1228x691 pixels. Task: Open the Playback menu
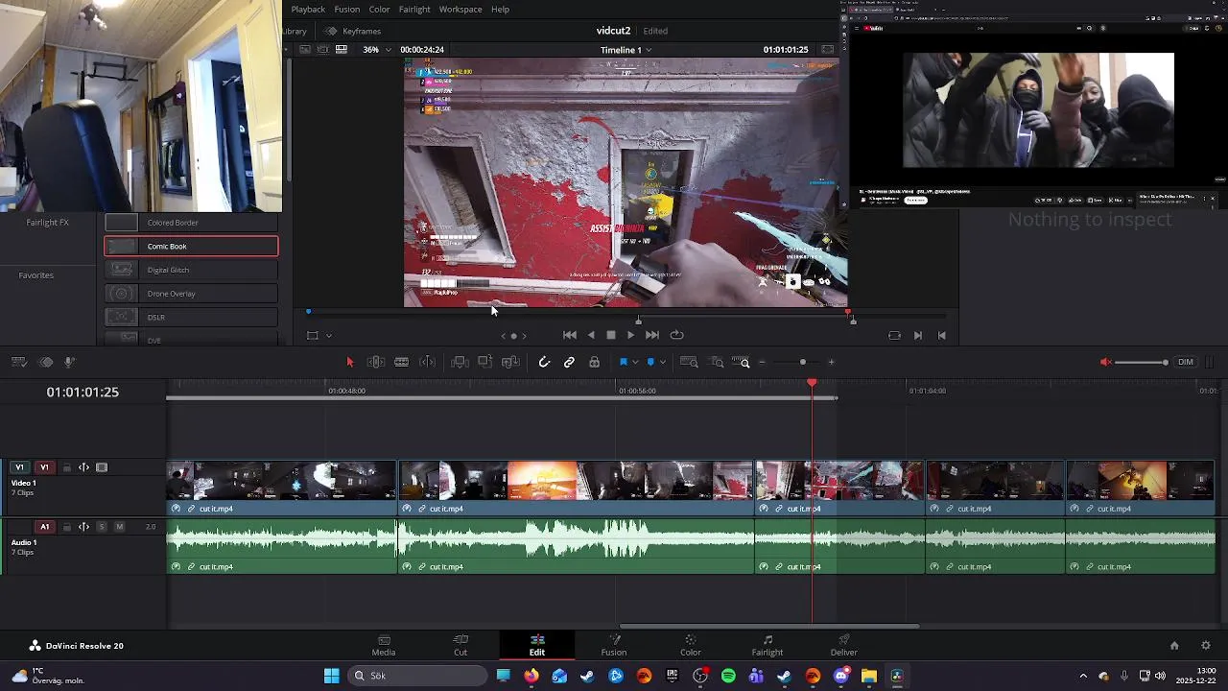pos(308,10)
